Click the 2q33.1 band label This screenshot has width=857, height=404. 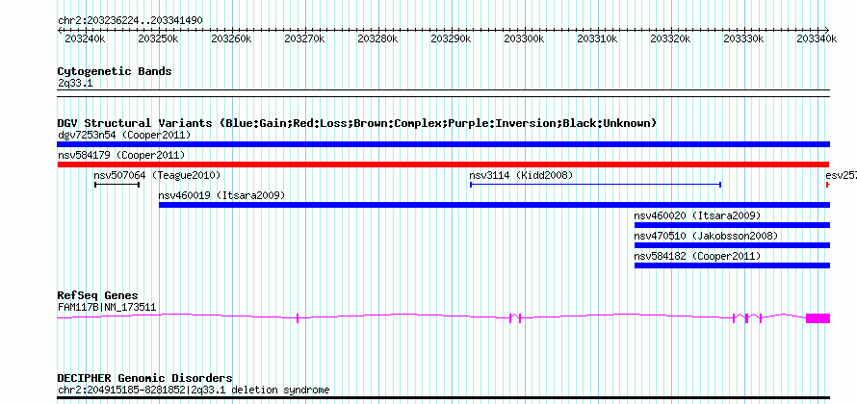(x=73, y=83)
